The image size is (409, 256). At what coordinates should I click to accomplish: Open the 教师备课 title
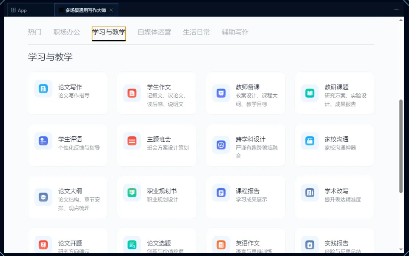[248, 87]
